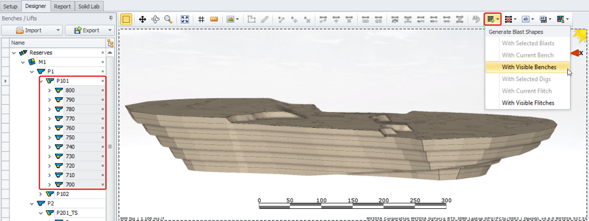This screenshot has width=589, height=221.
Task: Toggle the grid display icon
Action: click(201, 19)
